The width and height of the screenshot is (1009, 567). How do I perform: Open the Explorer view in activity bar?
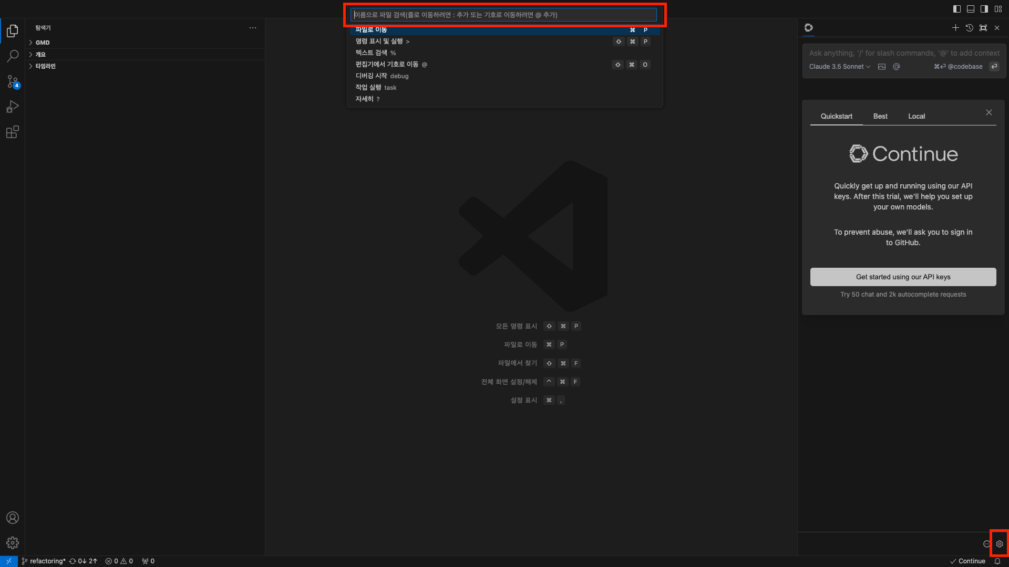tap(13, 31)
